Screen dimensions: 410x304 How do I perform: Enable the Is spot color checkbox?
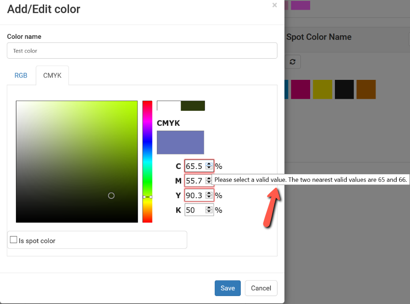[13, 240]
